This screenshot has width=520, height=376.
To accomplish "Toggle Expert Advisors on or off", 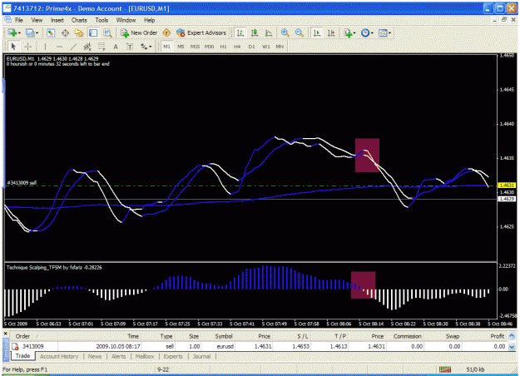I will [x=201, y=32].
